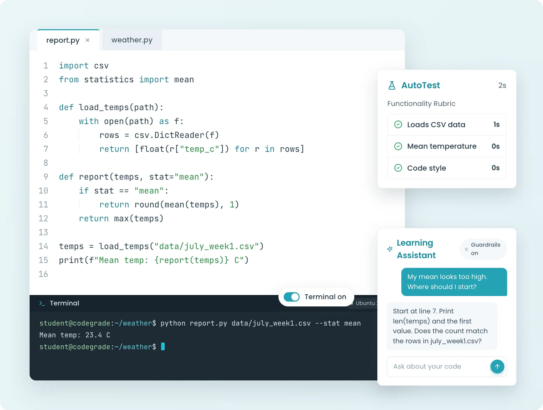The height and width of the screenshot is (410, 543).
Task: Click the AutoTest flask icon
Action: tap(392, 85)
